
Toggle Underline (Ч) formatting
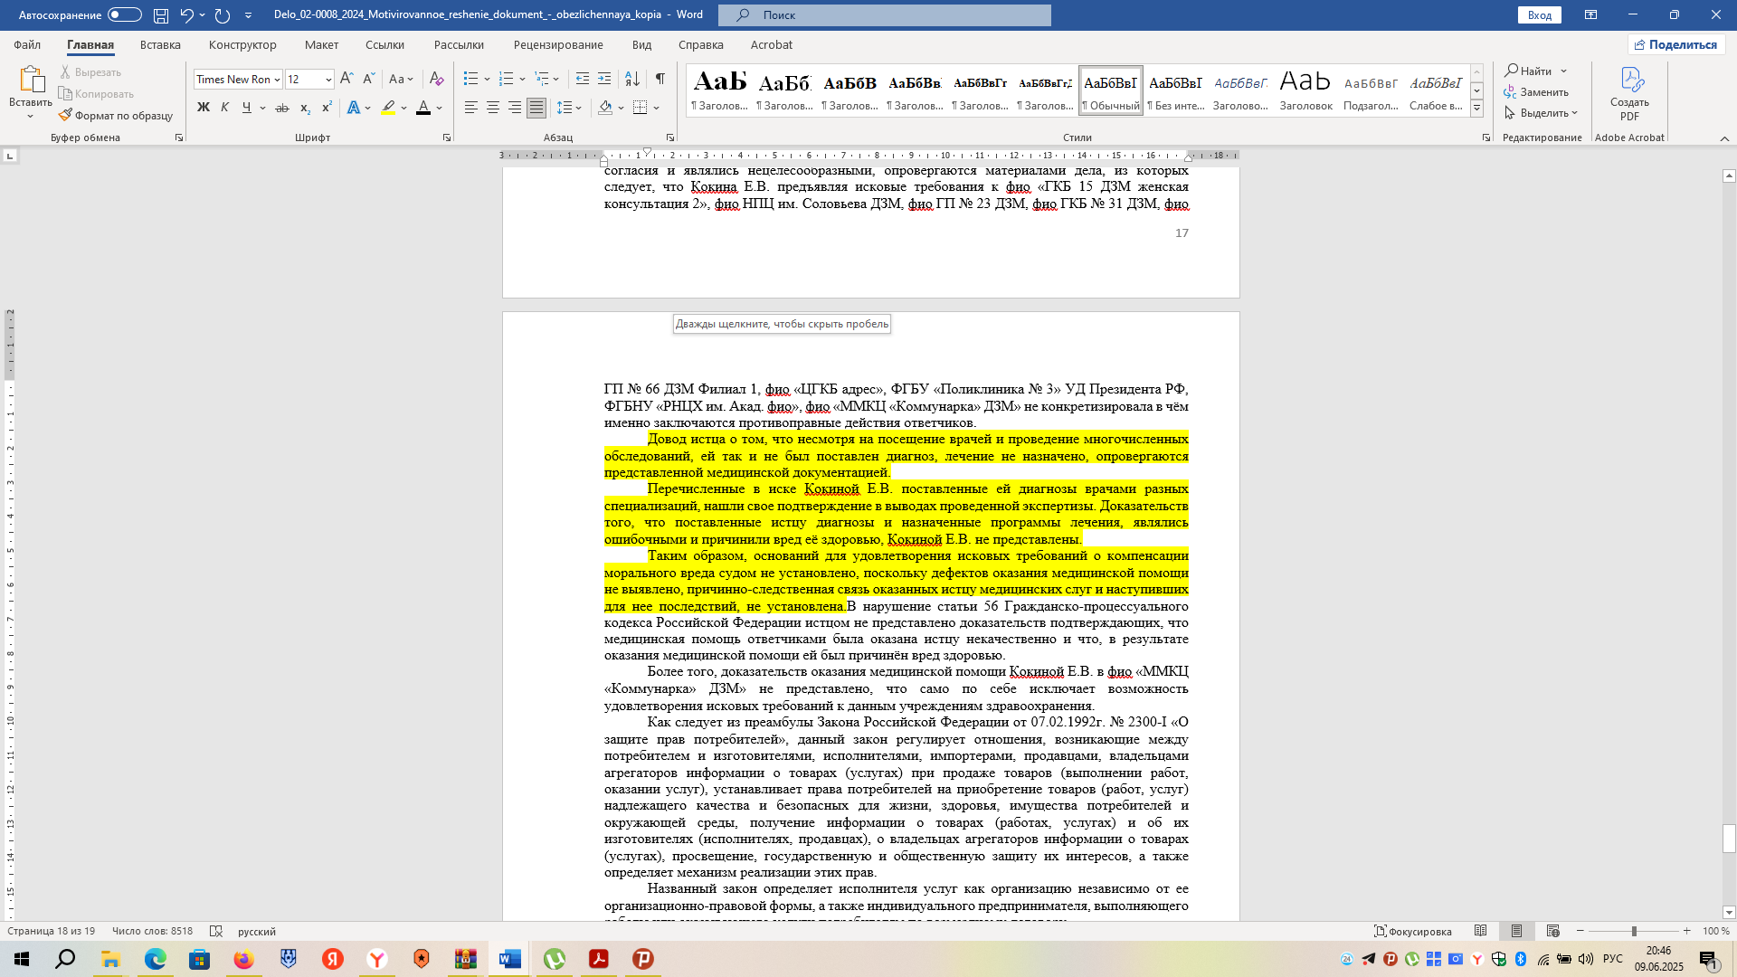tap(247, 108)
